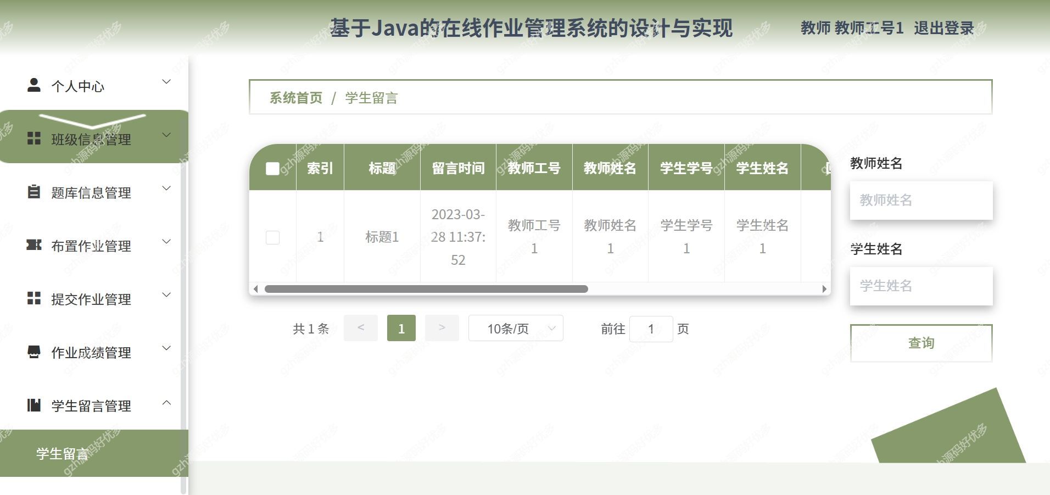Click the 学生姓名1 table cell
1050x495 pixels.
pos(762,237)
